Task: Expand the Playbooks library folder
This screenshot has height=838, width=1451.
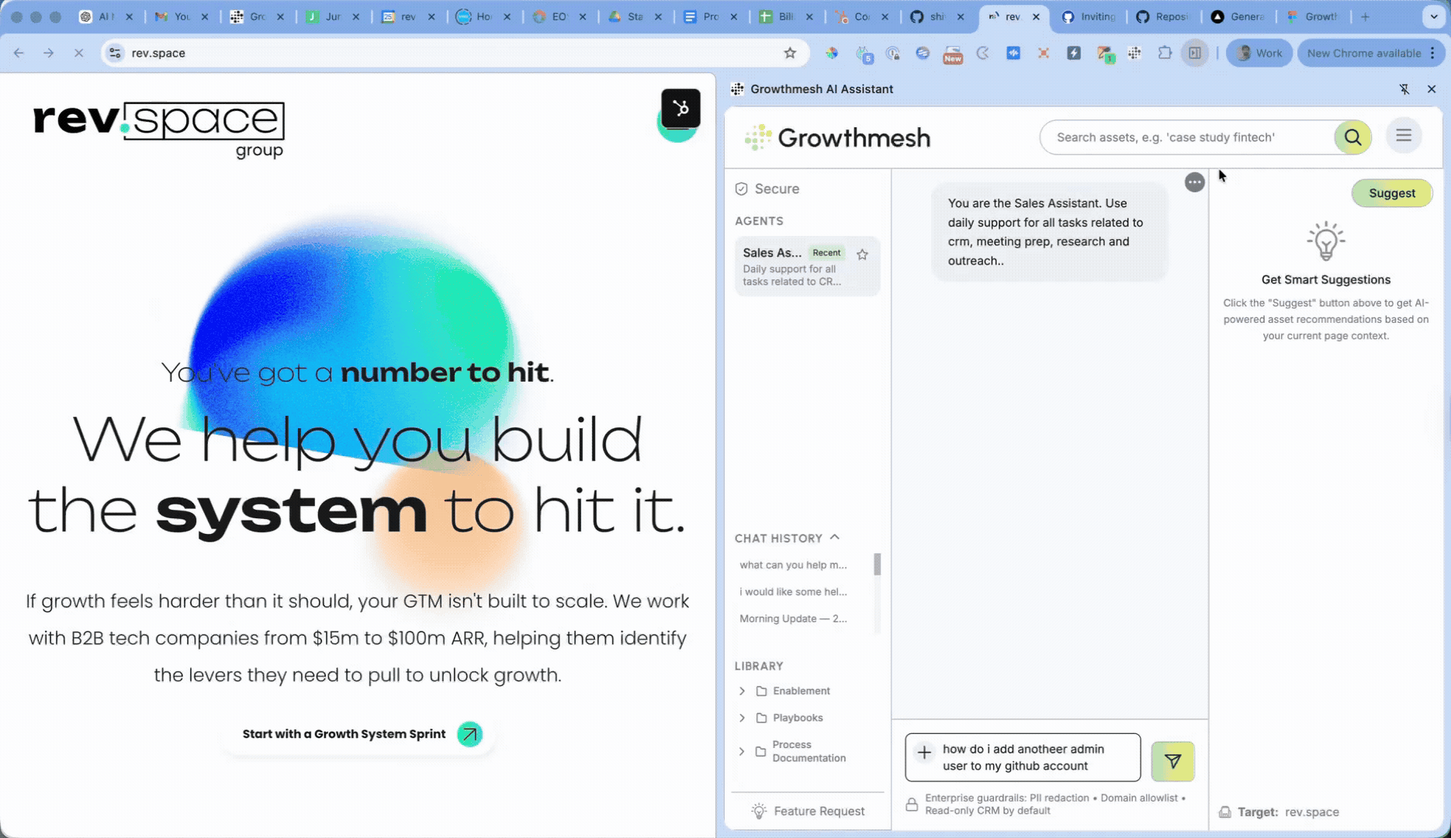Action: point(742,718)
